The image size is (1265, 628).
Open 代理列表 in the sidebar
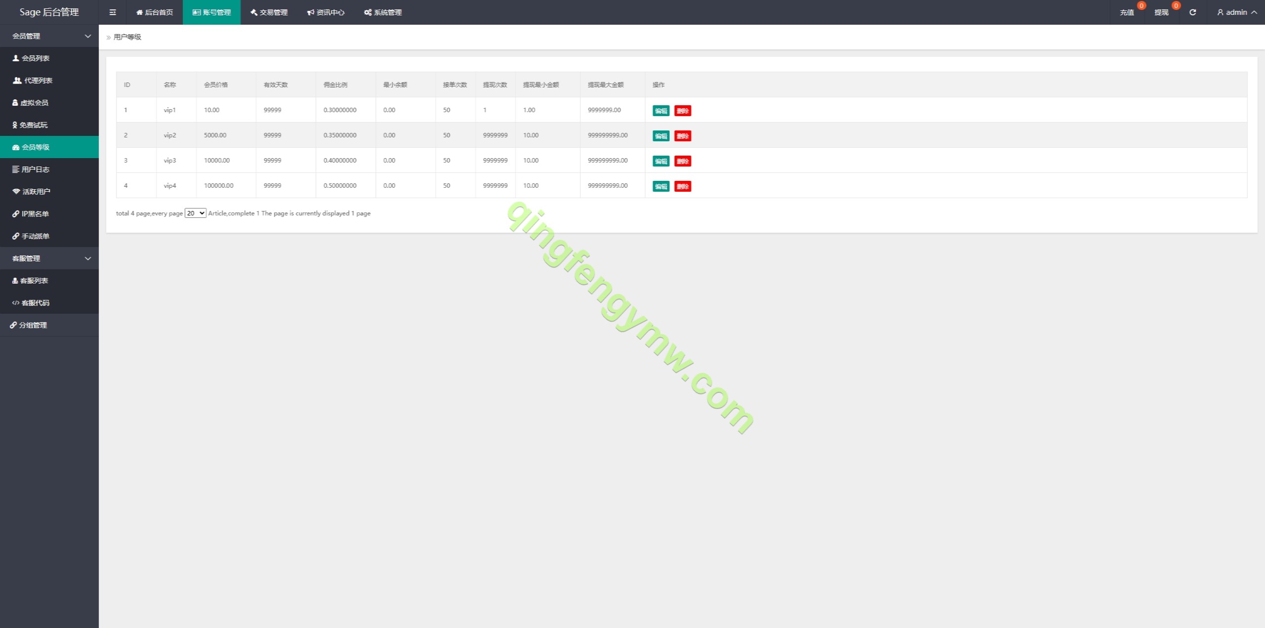tap(49, 81)
